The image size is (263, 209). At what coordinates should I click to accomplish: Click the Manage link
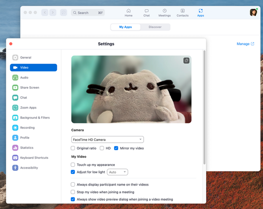click(245, 44)
